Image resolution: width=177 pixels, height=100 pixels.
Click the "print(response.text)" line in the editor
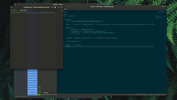pyautogui.click(x=74, y=41)
